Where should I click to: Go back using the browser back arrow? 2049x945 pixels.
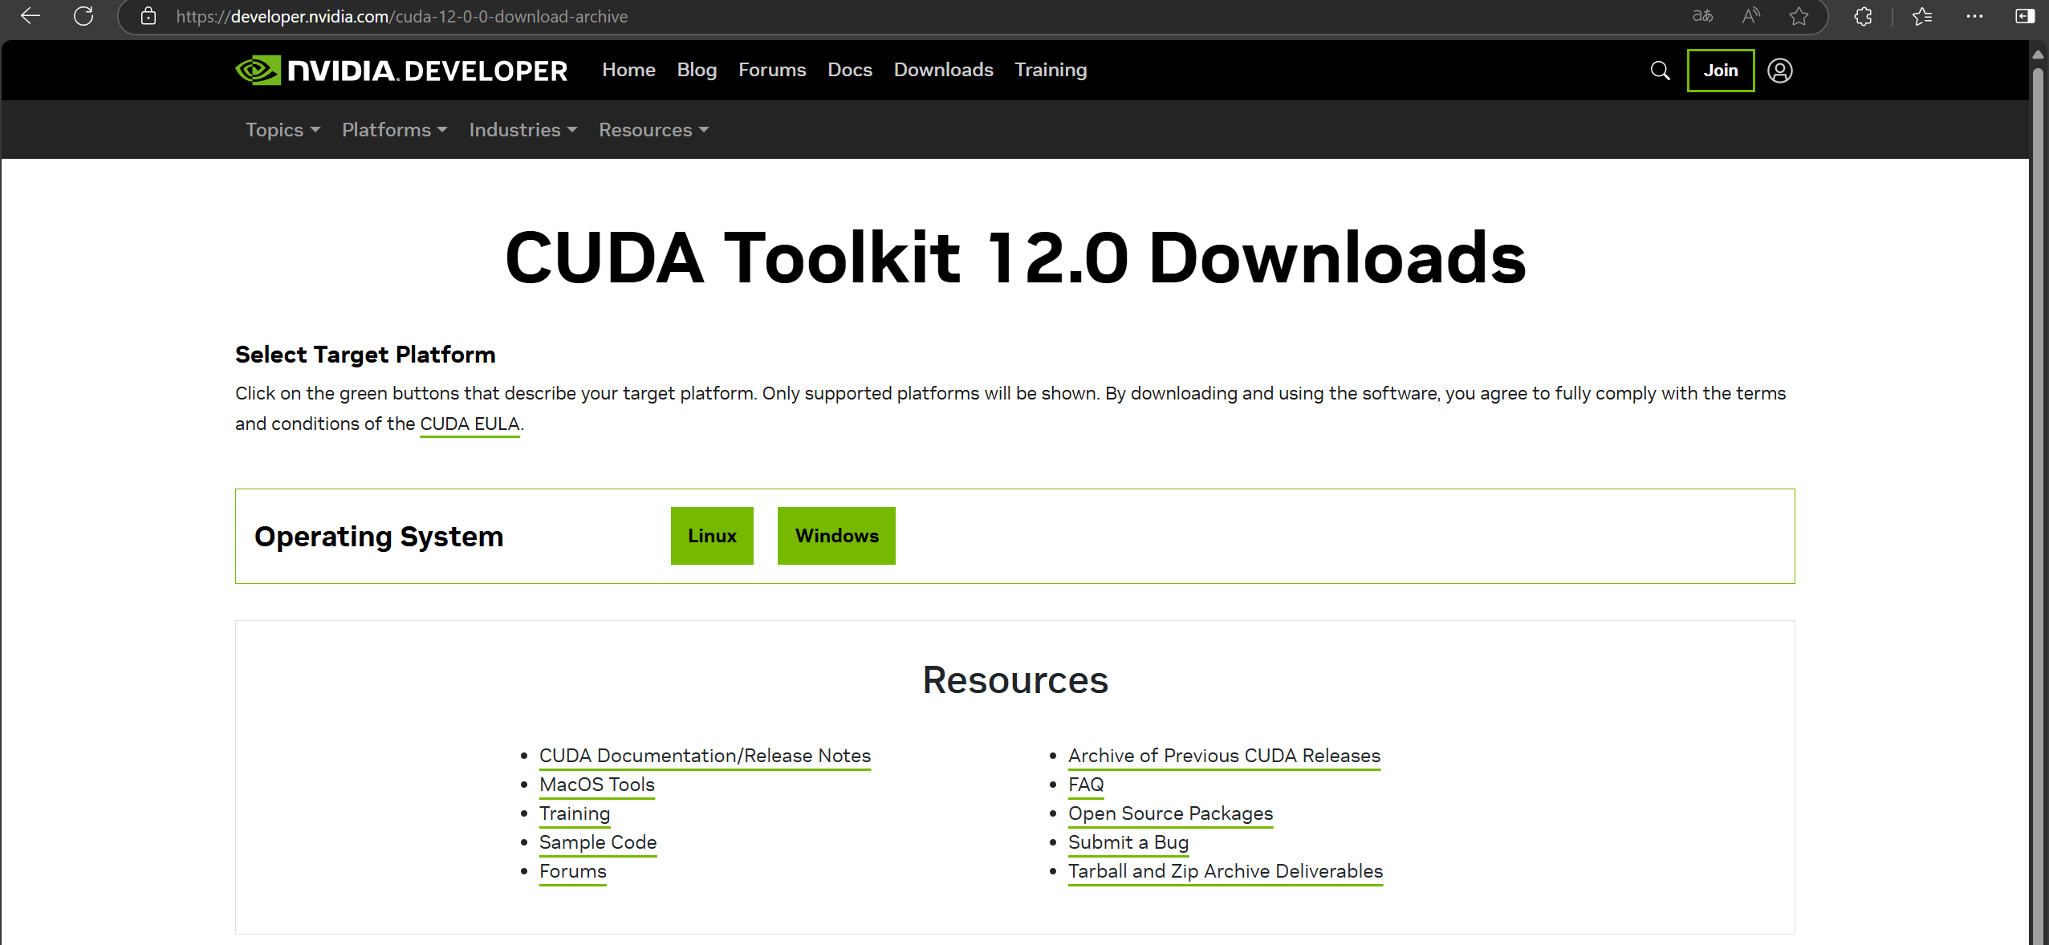(x=30, y=16)
